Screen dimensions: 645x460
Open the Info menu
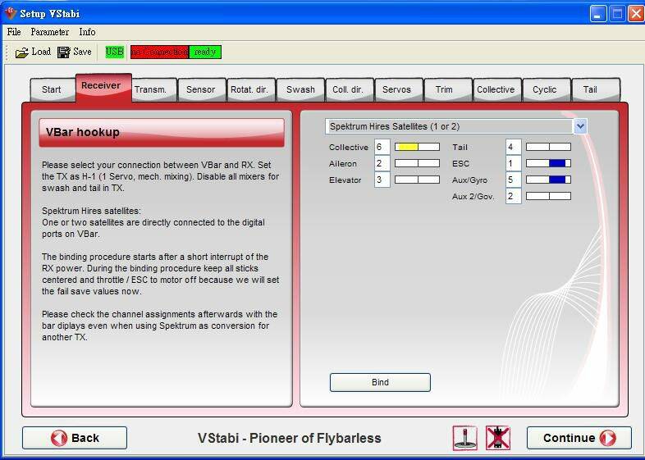(x=87, y=32)
